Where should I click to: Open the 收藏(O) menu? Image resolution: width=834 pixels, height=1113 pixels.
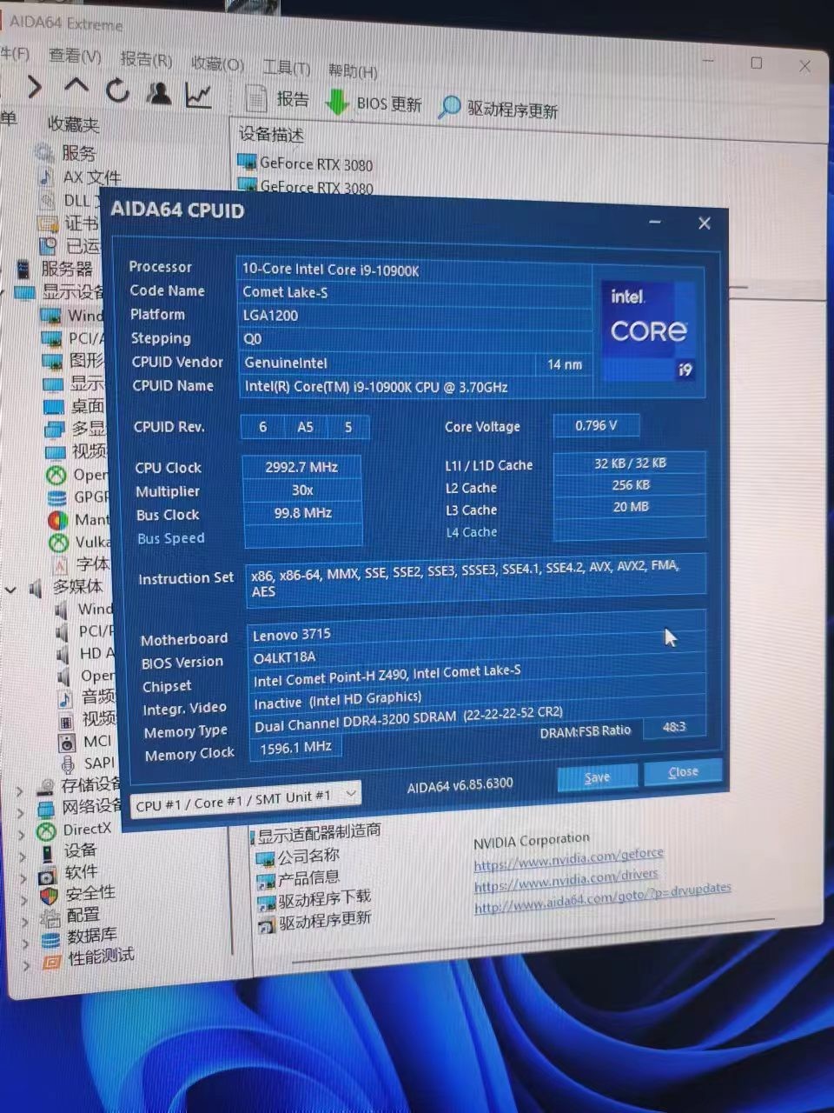pos(217,63)
